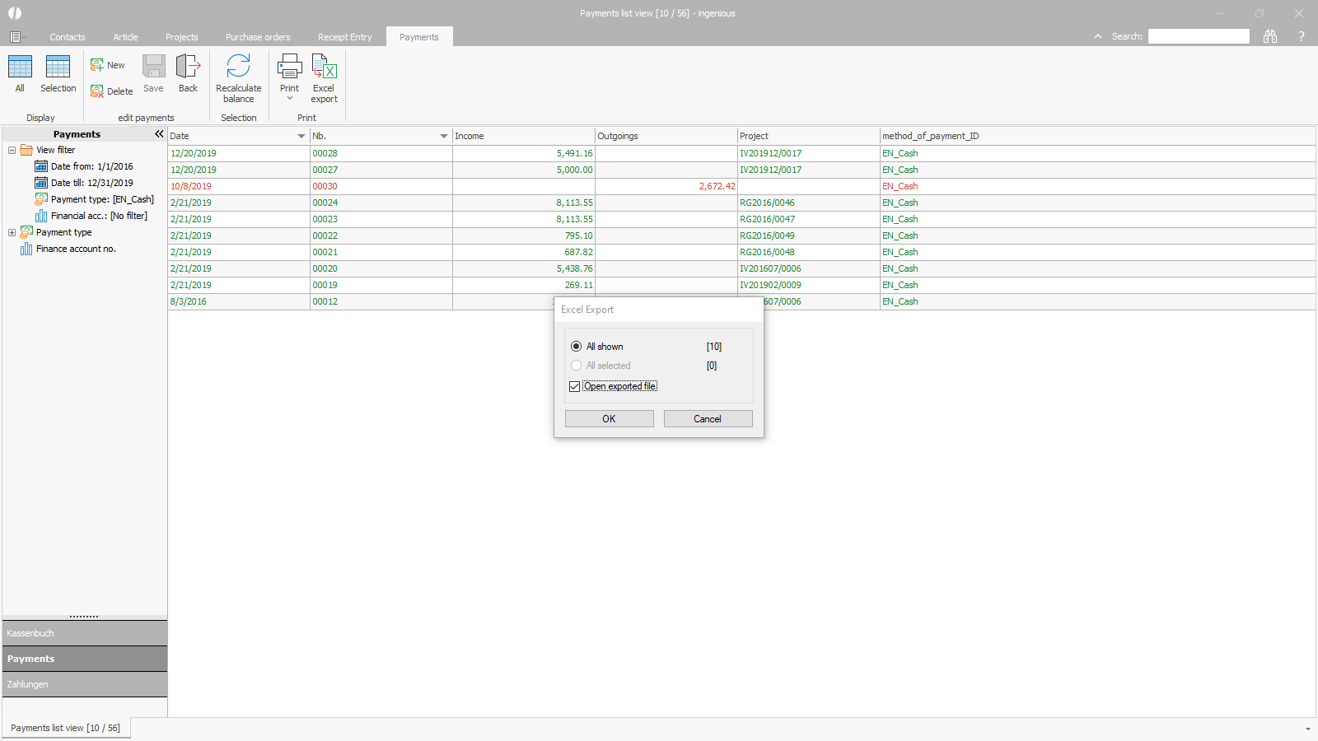Screen dimensions: 1318x741
Task: Click the Back icon in ribbon
Action: pyautogui.click(x=188, y=68)
